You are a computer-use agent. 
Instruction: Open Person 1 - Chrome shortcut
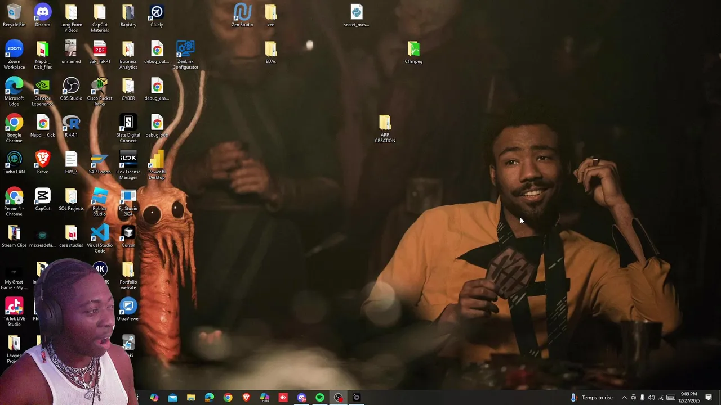coord(14,202)
